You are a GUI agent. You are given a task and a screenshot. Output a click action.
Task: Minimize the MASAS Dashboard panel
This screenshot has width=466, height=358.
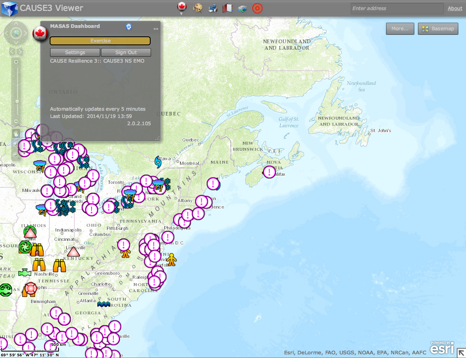click(x=156, y=29)
